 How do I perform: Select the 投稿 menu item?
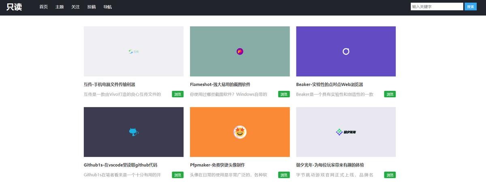point(92,7)
